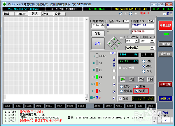The width and height of the screenshot is (175, 126).
Task: Click the right arrow on the diamond navigator
Action: tap(119, 44)
